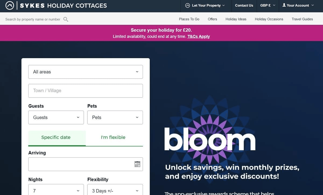Open the T&Cs Apply link
Image resolution: width=323 pixels, height=195 pixels.
click(x=199, y=36)
